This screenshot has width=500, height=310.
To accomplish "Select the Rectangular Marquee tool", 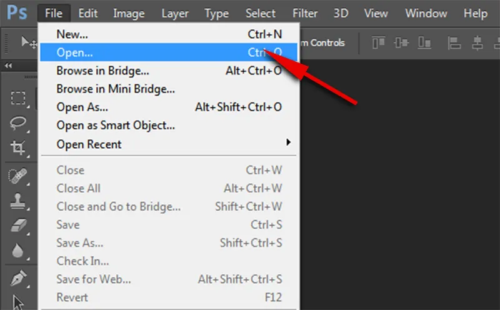I will pos(18,98).
